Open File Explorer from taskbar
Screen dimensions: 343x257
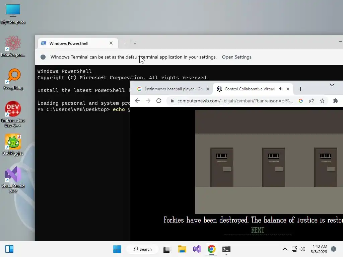(182, 249)
